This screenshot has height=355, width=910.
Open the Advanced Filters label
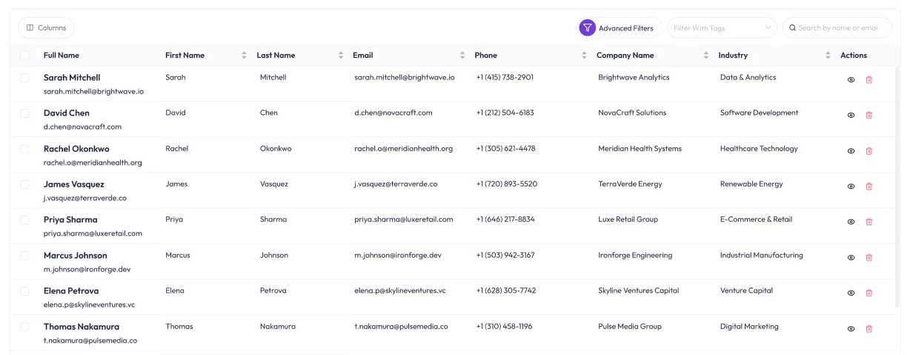click(626, 28)
